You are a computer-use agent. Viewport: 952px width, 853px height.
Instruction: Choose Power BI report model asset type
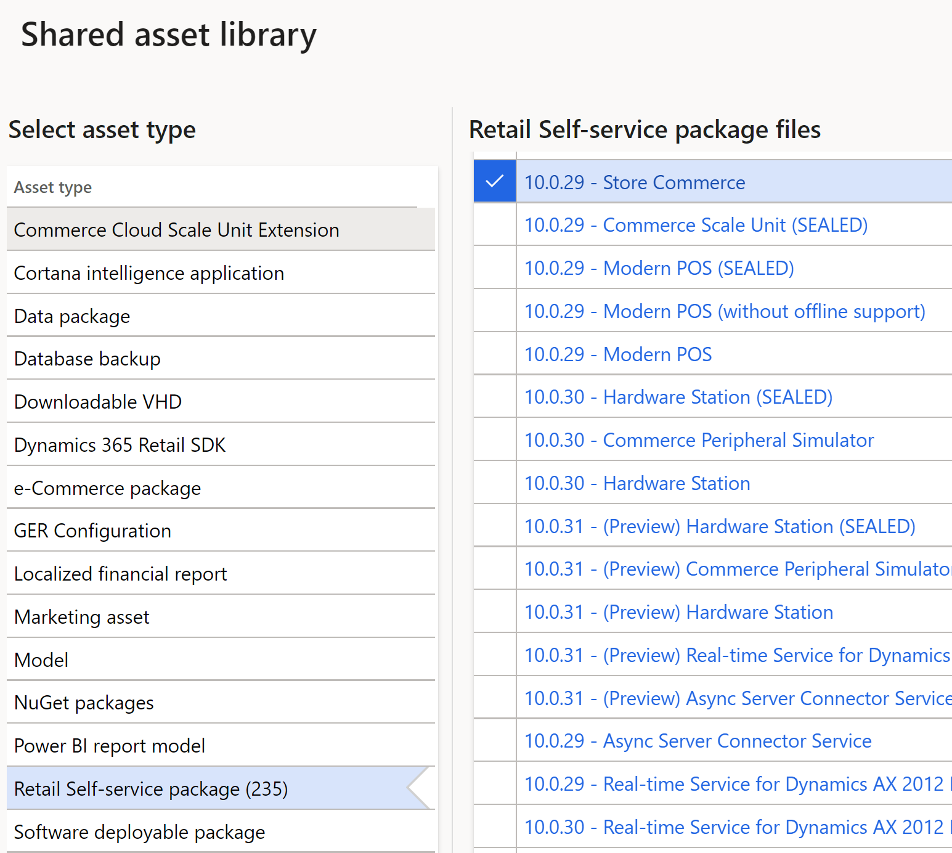pyautogui.click(x=221, y=745)
